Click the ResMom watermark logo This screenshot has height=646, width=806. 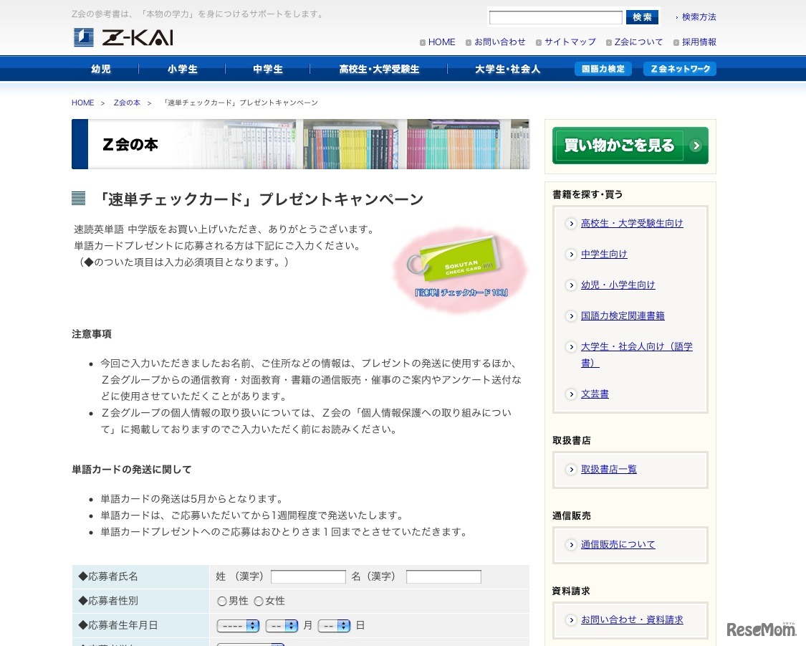tap(762, 630)
